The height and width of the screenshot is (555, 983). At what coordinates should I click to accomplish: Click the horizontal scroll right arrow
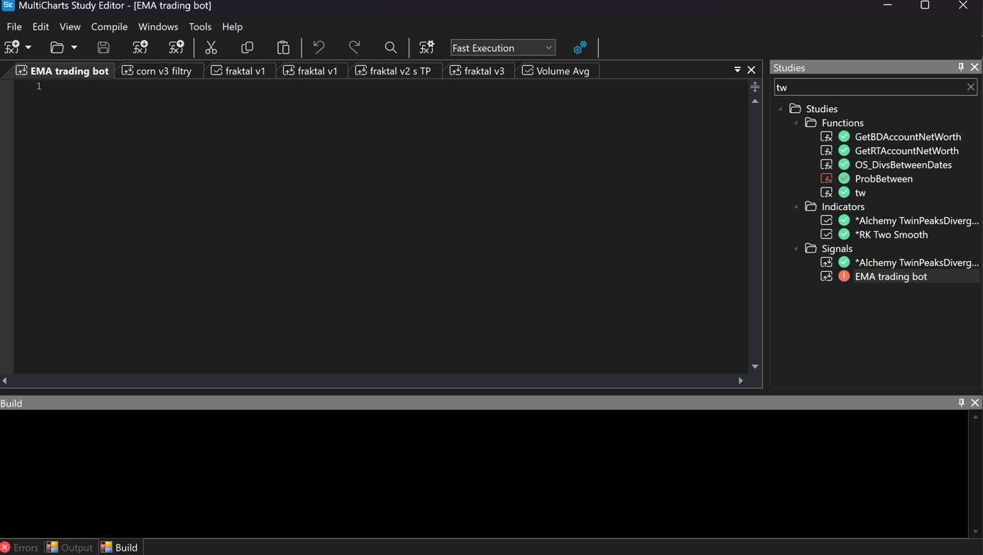point(741,380)
